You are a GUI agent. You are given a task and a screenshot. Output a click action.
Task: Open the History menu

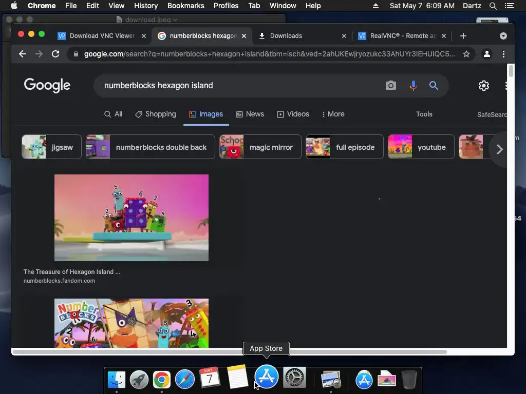[145, 6]
